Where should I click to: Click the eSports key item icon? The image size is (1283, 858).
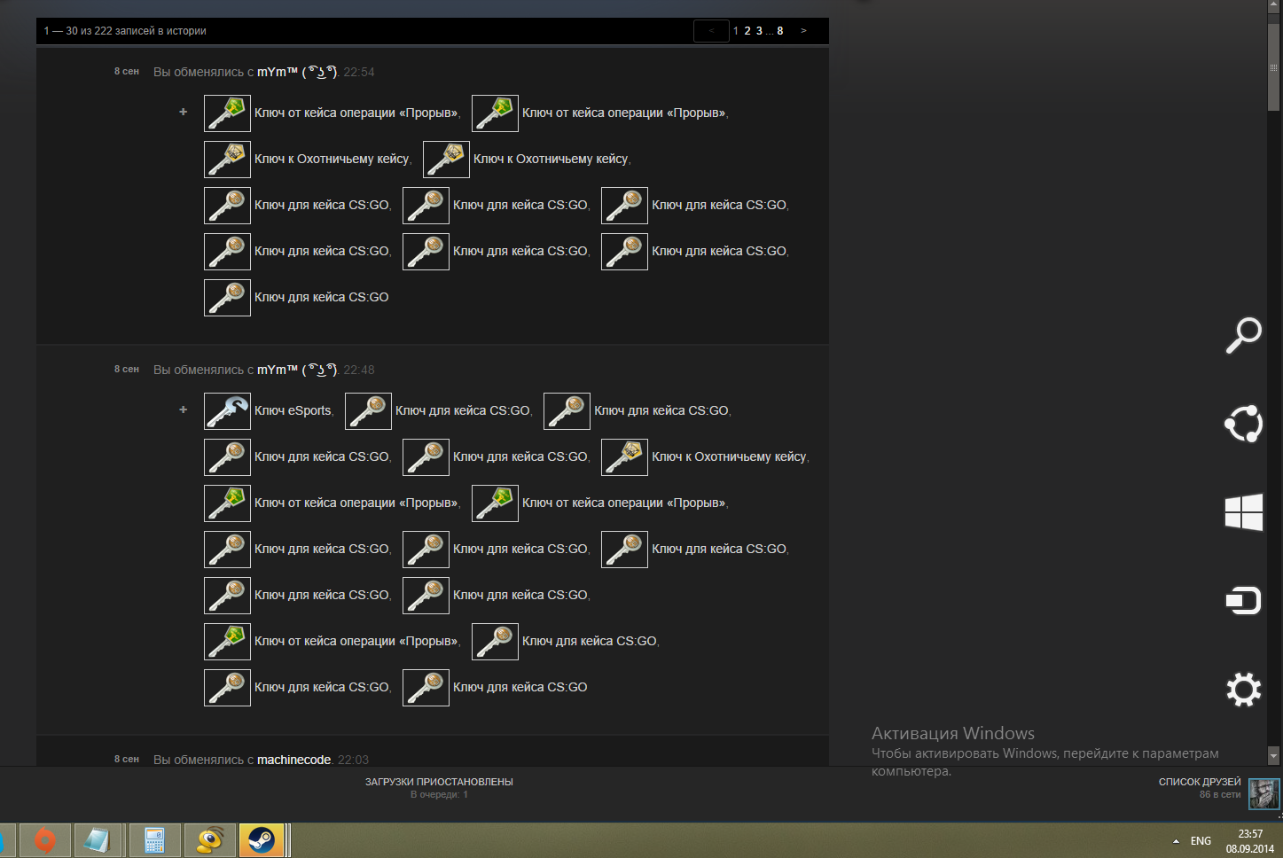pyautogui.click(x=227, y=411)
